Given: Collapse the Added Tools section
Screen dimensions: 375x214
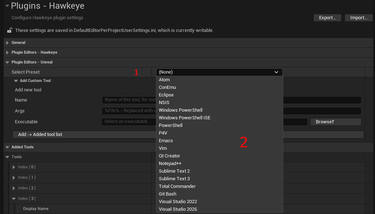Looking at the screenshot, I should tap(7, 147).
